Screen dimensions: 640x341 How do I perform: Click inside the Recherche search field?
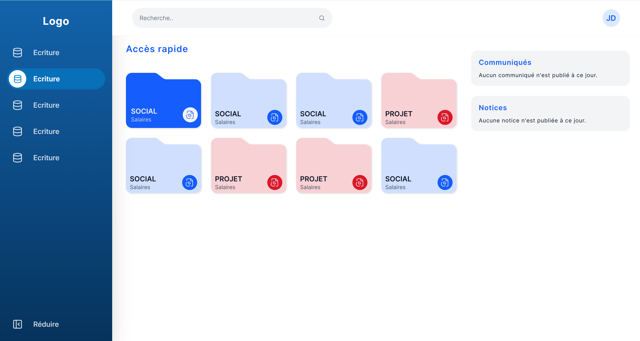pyautogui.click(x=225, y=18)
